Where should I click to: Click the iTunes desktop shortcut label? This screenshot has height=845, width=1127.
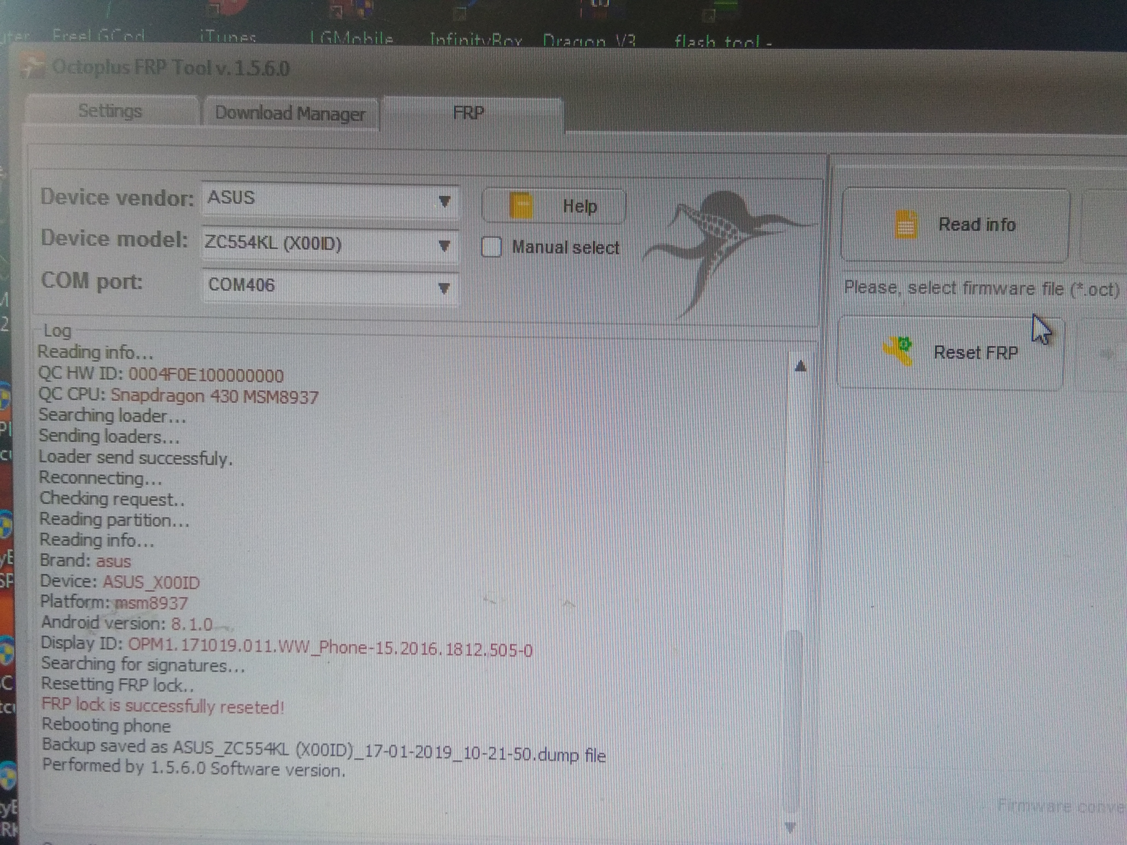click(x=227, y=37)
